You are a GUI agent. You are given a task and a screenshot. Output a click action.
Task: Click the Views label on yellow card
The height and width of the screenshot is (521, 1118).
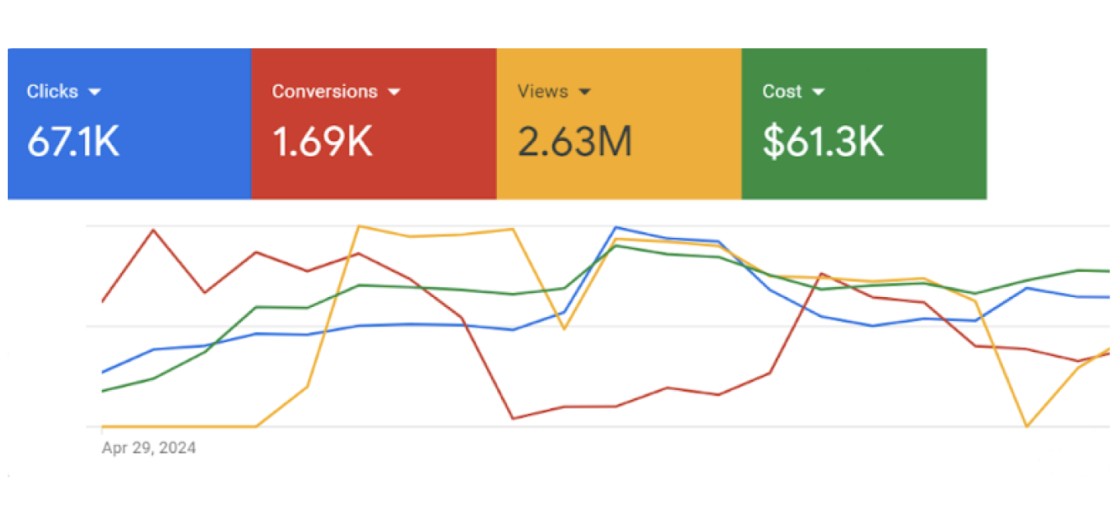click(x=542, y=92)
